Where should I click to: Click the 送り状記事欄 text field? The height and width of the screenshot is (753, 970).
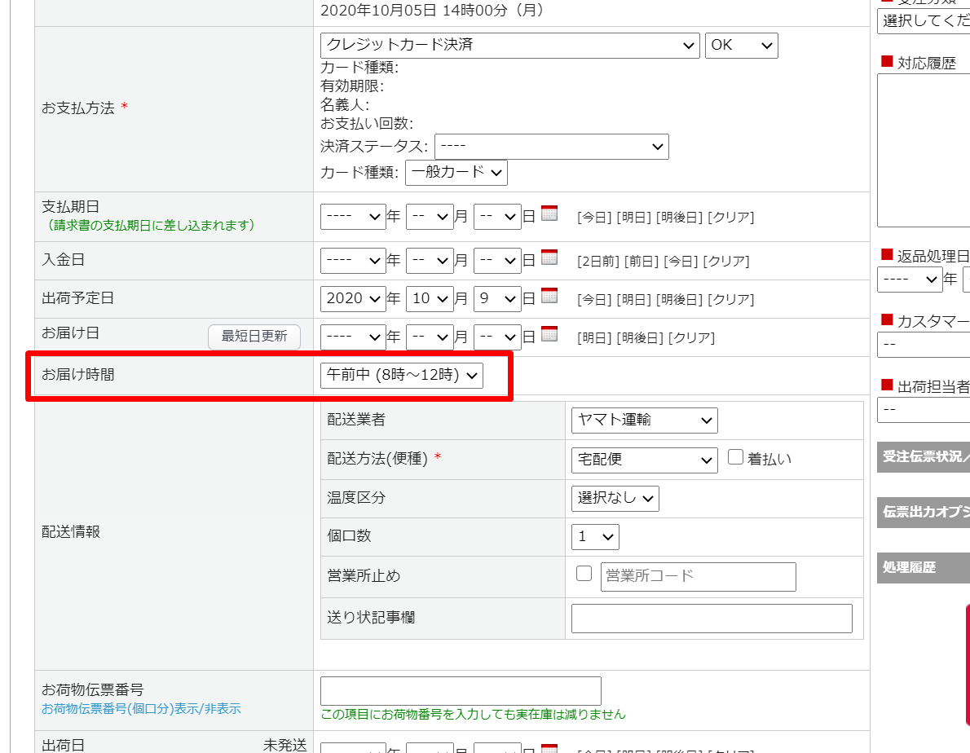coord(711,619)
